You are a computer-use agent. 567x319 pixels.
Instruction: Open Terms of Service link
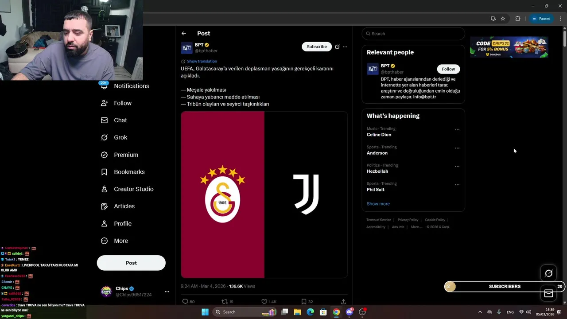click(379, 220)
